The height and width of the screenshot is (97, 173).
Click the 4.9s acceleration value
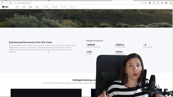click(x=89, y=52)
